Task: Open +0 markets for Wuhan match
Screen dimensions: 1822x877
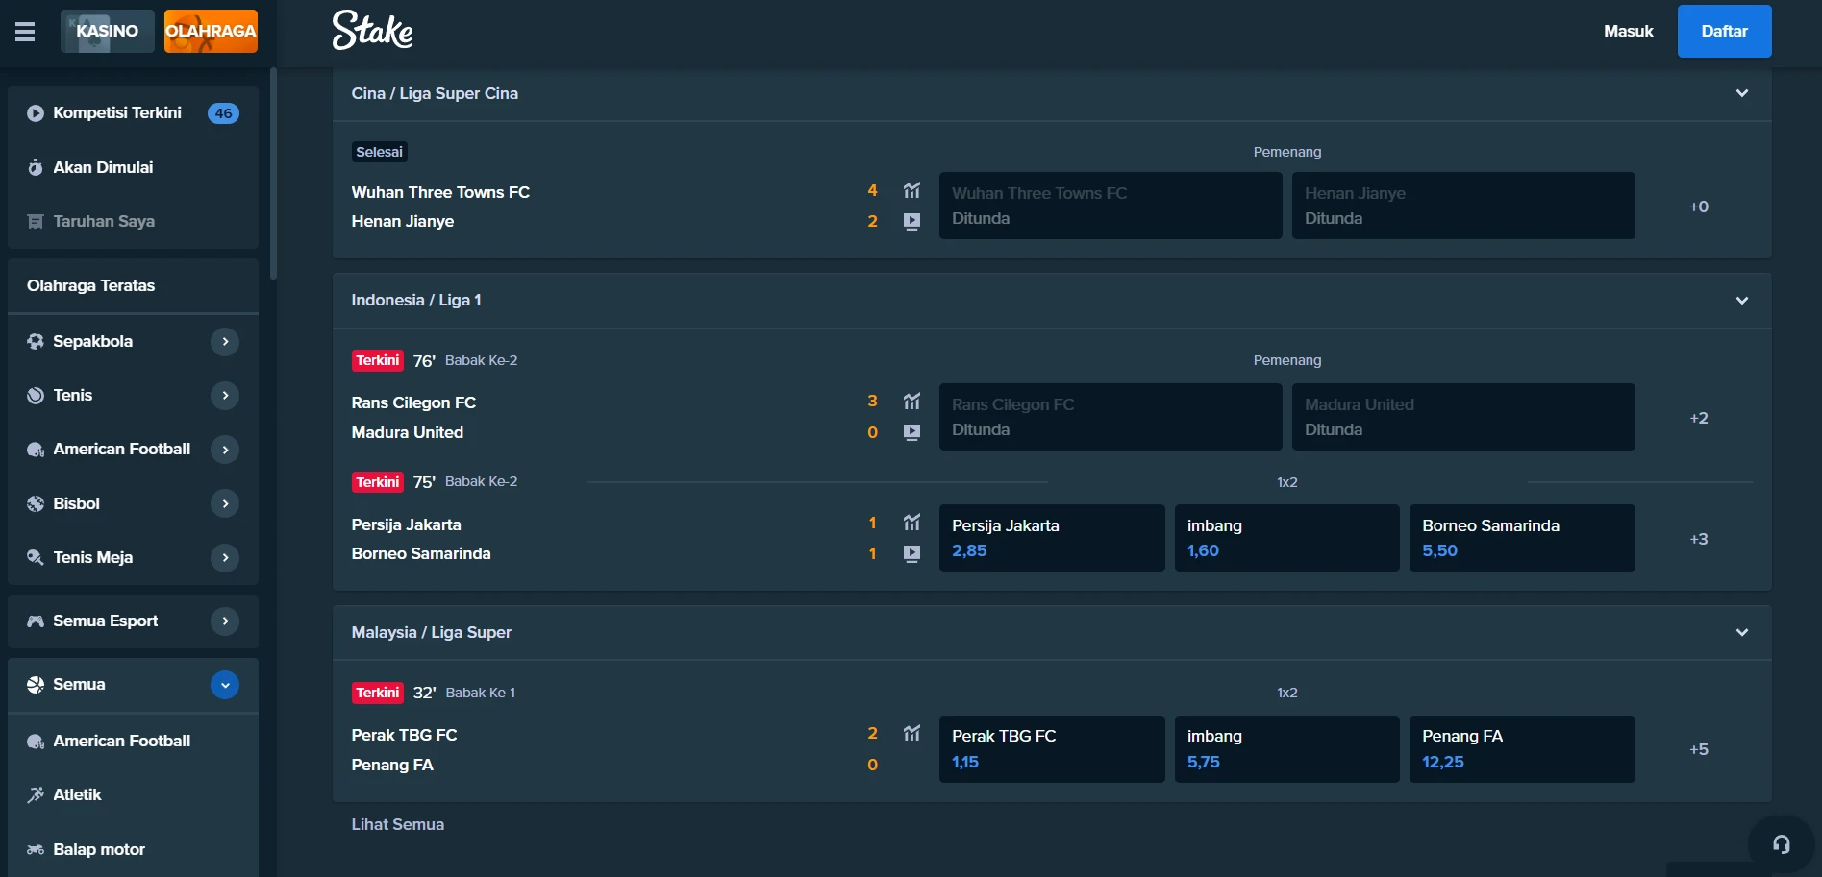Action: 1699,207
